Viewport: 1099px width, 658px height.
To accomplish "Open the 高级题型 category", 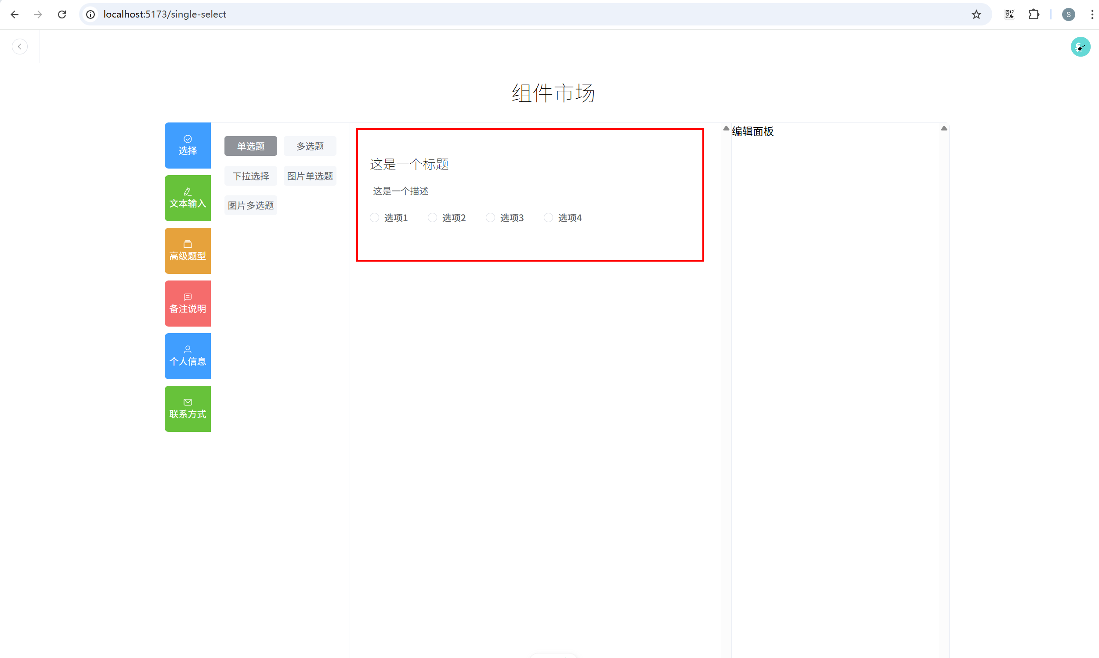I will (x=188, y=251).
